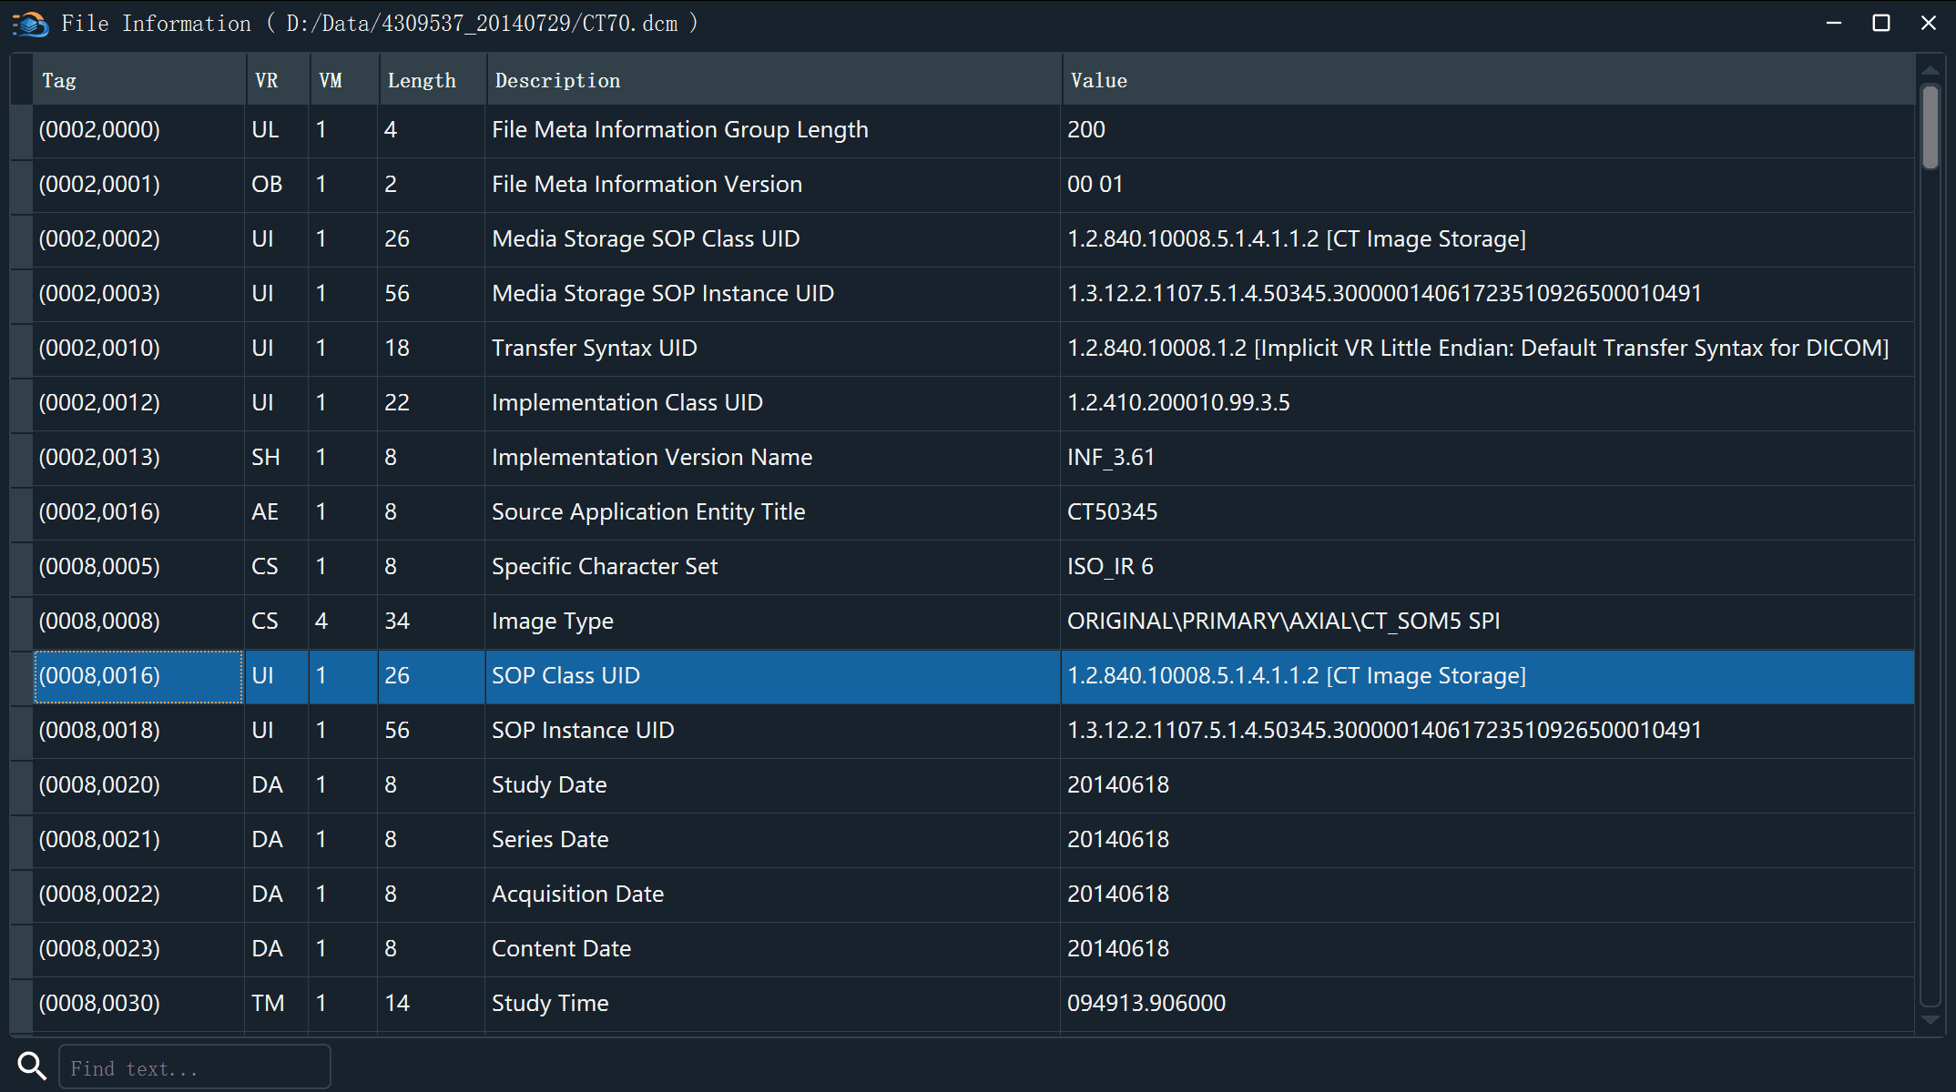Viewport: 1956px width, 1092px height.
Task: Select 'Image Type' description cell
Action: pos(772,622)
